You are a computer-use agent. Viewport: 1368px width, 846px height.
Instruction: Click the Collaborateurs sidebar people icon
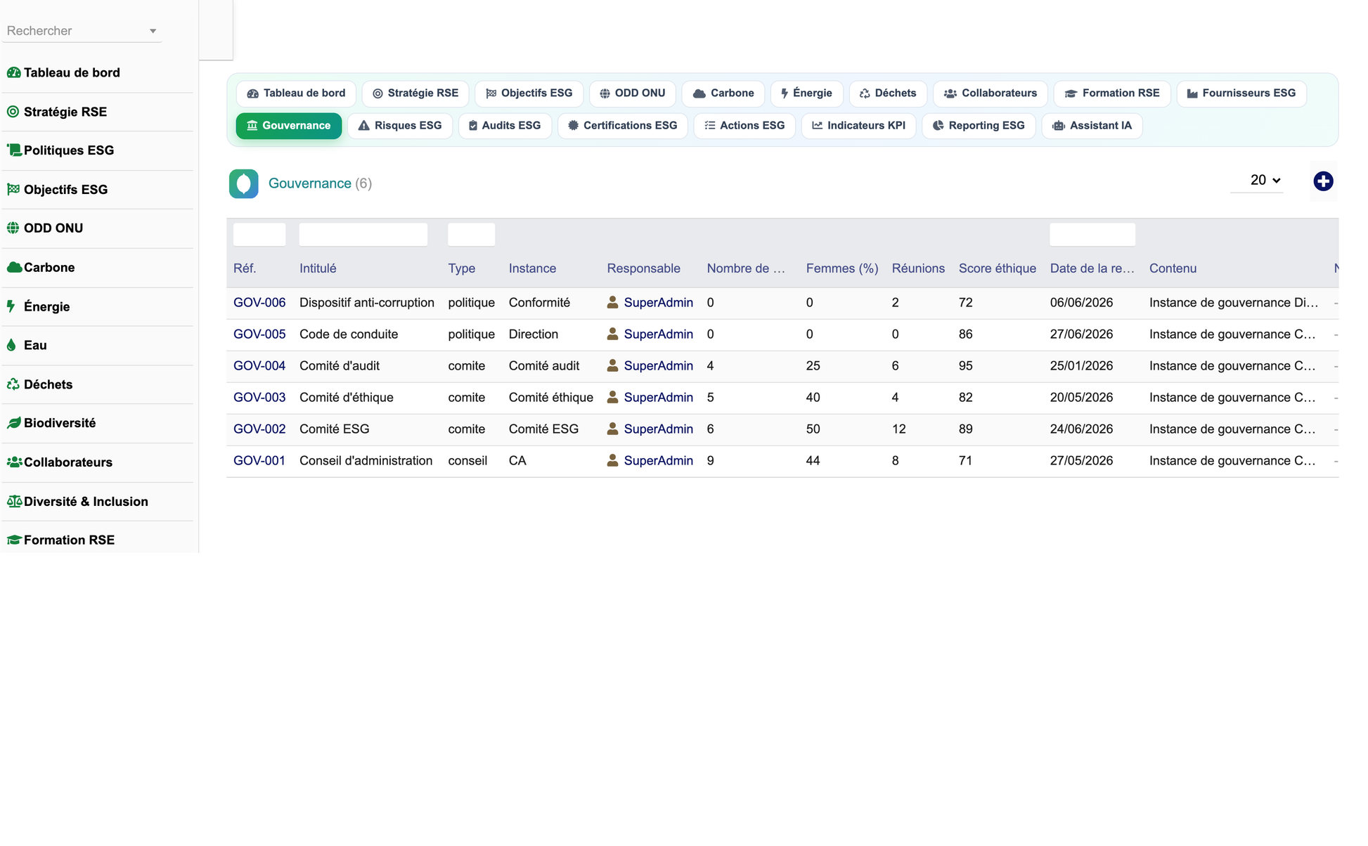tap(14, 462)
